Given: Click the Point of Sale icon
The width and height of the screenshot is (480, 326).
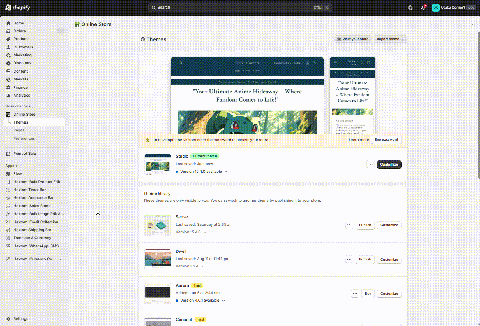Looking at the screenshot, I should point(8,153).
